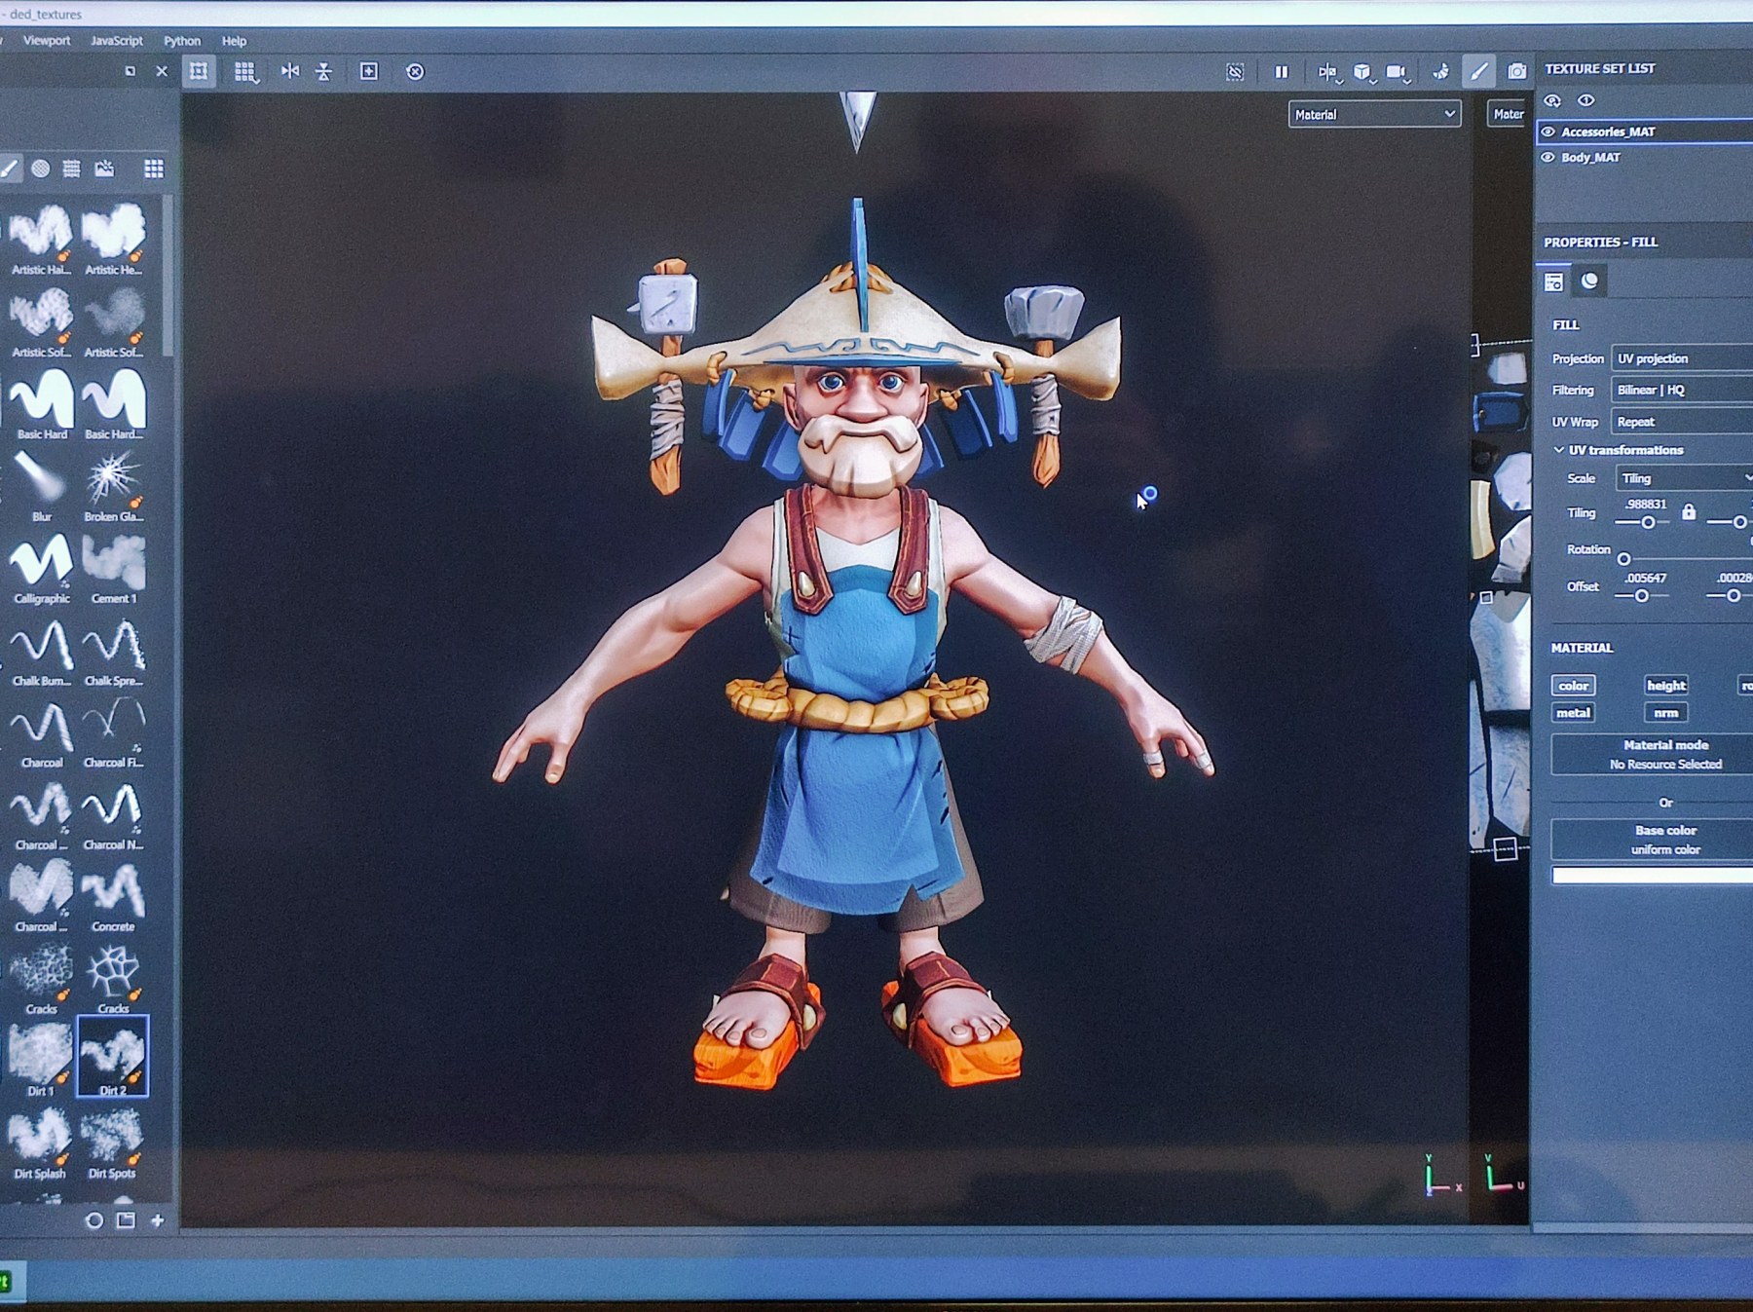Adjust the Tiling slider handle
The image size is (1753, 1312).
[x=1648, y=522]
